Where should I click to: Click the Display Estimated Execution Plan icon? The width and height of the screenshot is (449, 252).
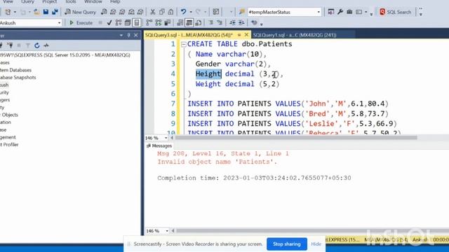pos(119,22)
